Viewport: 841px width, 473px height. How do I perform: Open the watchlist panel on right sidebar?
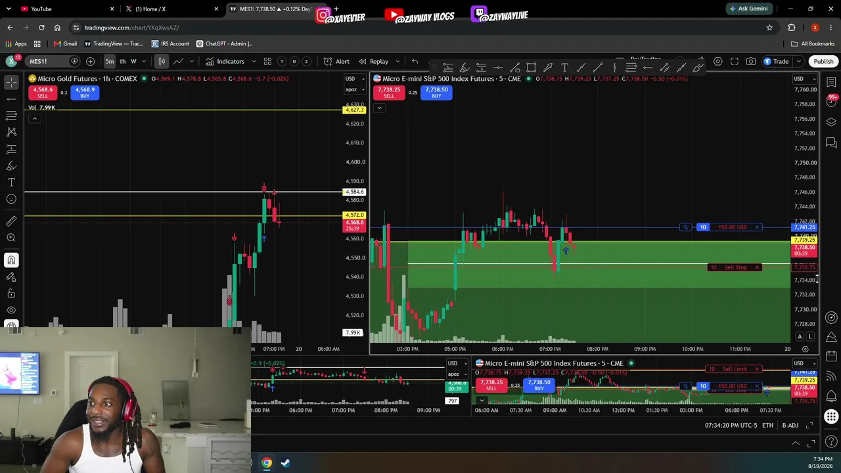(x=831, y=81)
